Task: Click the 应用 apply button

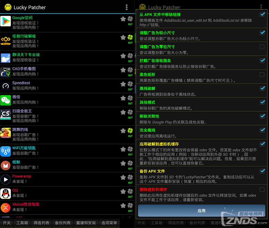Action: coord(202,211)
